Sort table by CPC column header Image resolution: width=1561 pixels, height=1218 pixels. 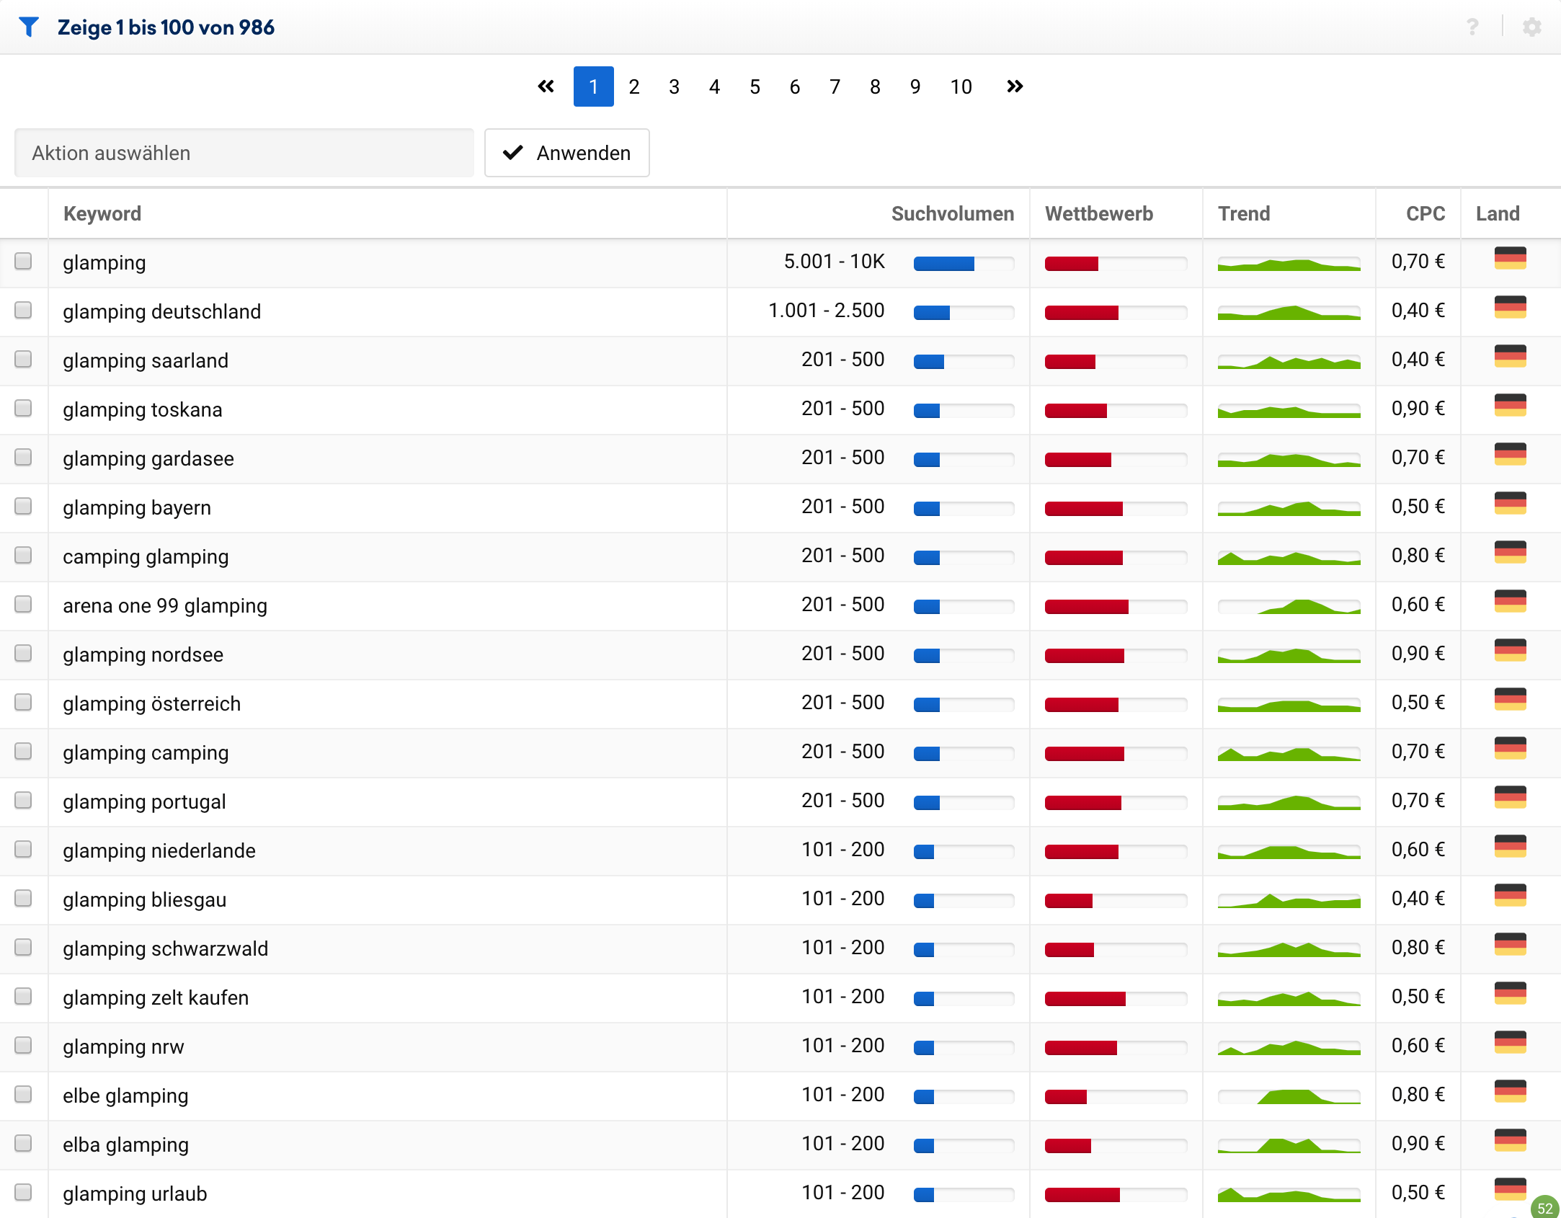[x=1425, y=213]
